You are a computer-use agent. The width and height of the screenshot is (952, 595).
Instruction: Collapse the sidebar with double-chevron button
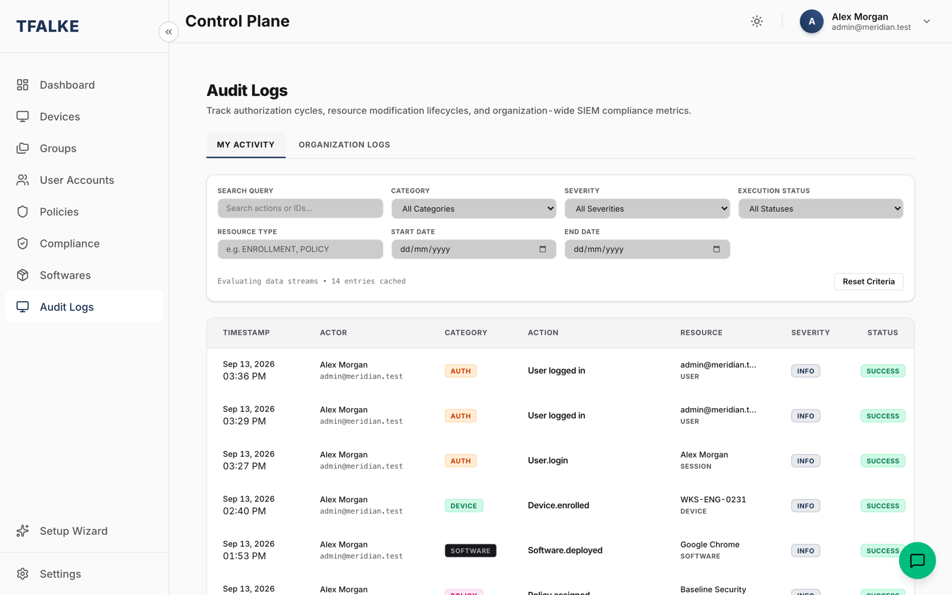[169, 32]
